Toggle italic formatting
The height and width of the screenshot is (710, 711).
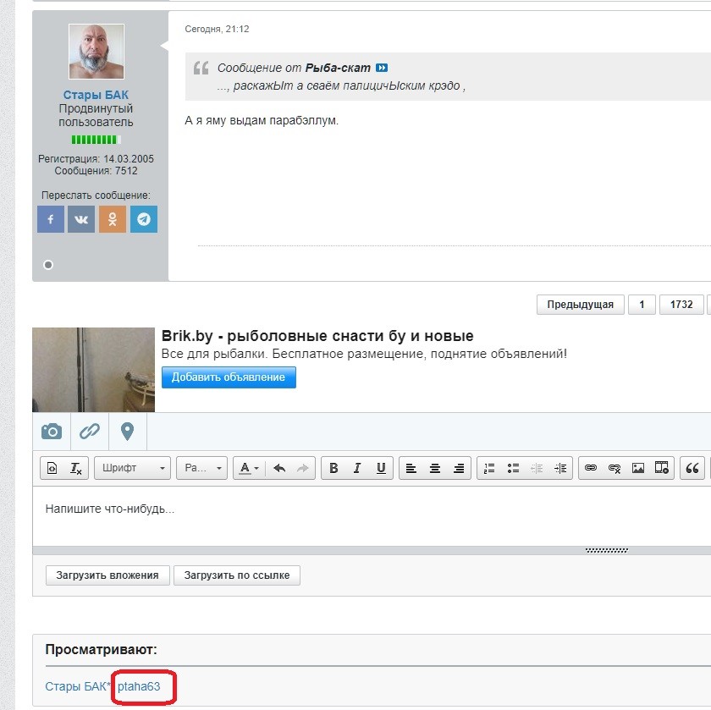[x=357, y=468]
